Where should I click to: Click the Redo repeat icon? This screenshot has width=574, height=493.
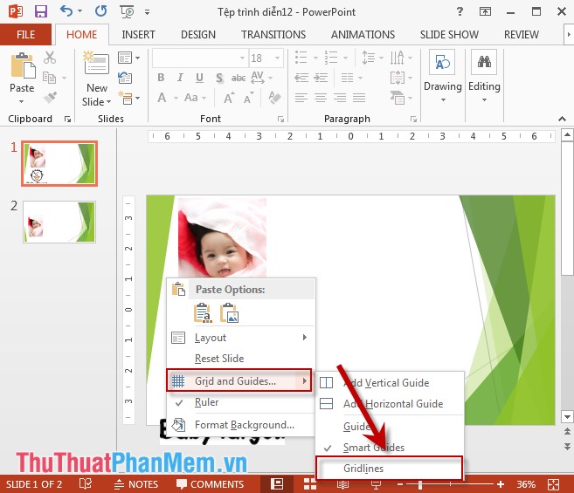point(100,11)
